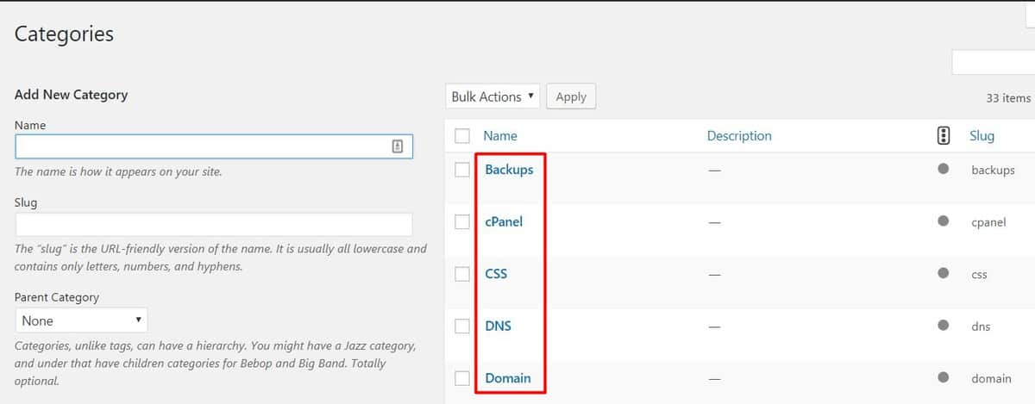Click the gray SEO dot for CSS
Image resolution: width=1035 pixels, height=404 pixels.
pos(944,274)
